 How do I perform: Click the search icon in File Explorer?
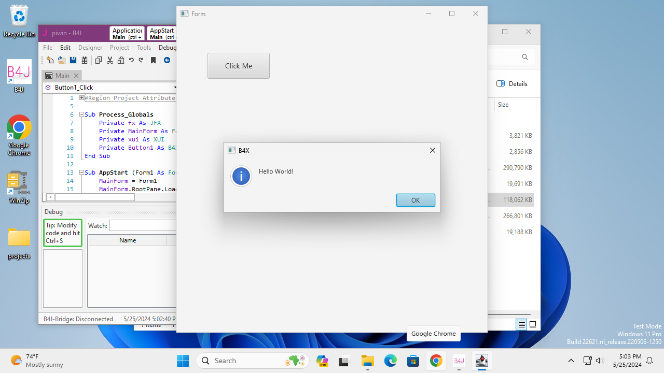click(x=525, y=57)
